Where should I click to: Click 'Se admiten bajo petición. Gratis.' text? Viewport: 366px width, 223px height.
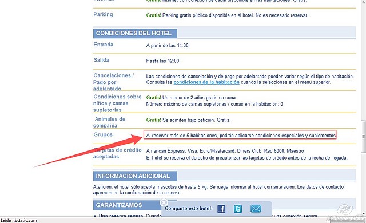196,120
